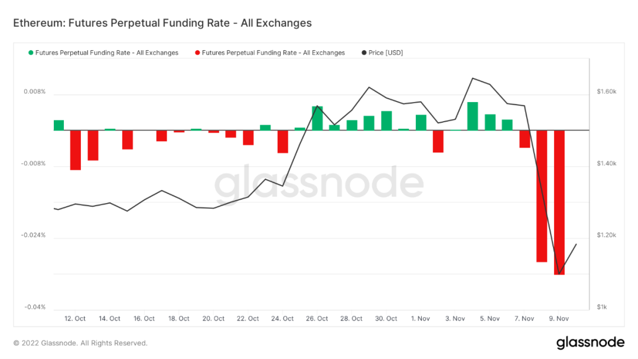638x359 pixels.
Task: Click the tall green bar at 4. Nov
Action: 473,116
